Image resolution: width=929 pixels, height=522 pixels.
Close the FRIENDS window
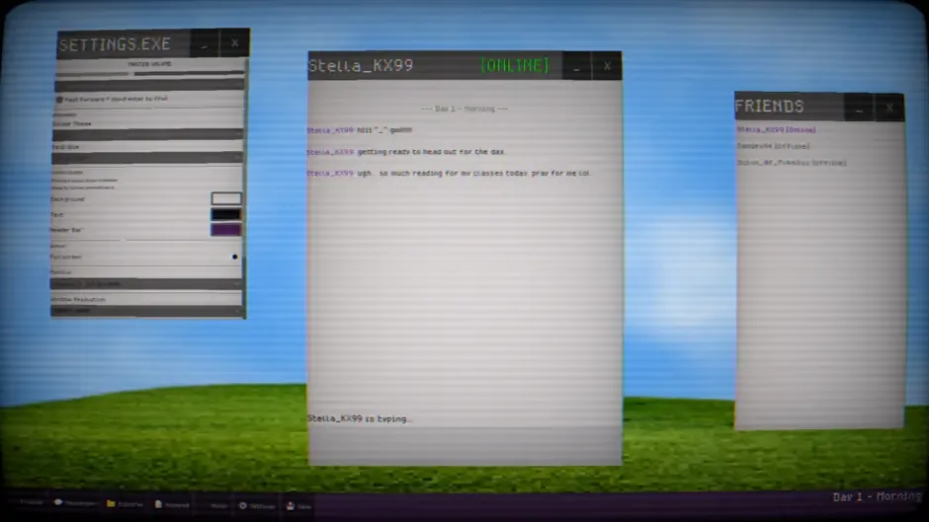(x=889, y=108)
